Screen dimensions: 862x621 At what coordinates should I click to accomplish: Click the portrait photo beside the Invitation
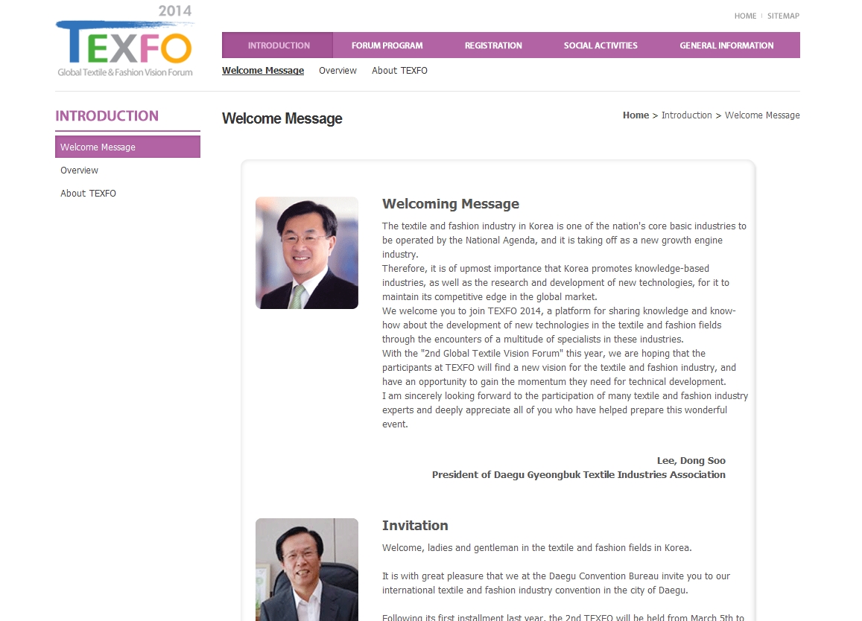coord(307,570)
